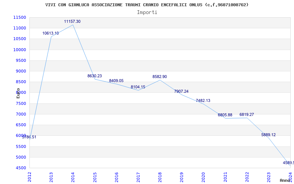The height and width of the screenshot is (184, 294).
Task: Select the 8630.23 data label
Action: click(x=95, y=76)
